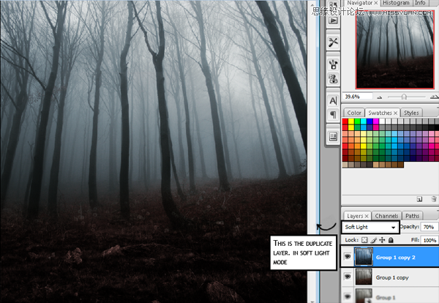Click the delete swatch trash icon
The image size is (439, 303).
[x=434, y=199]
